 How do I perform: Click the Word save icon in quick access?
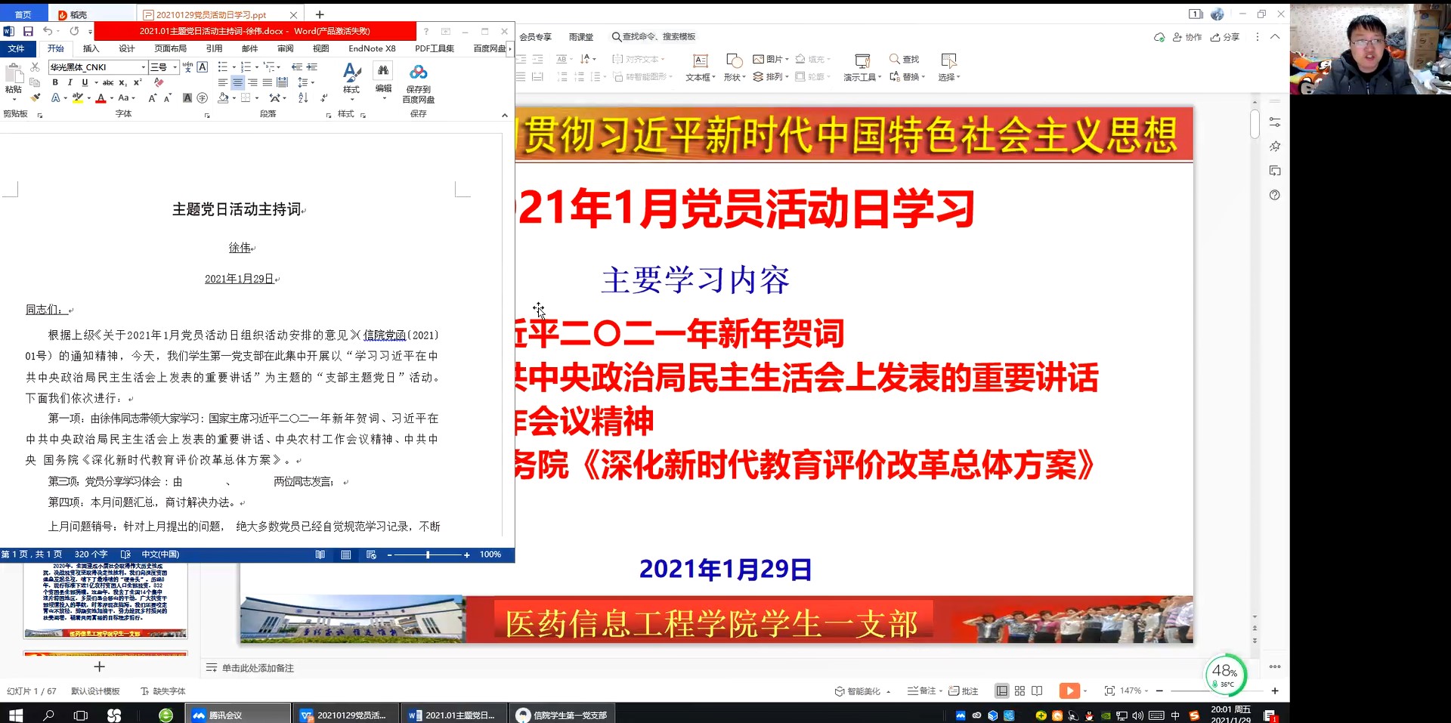point(28,31)
